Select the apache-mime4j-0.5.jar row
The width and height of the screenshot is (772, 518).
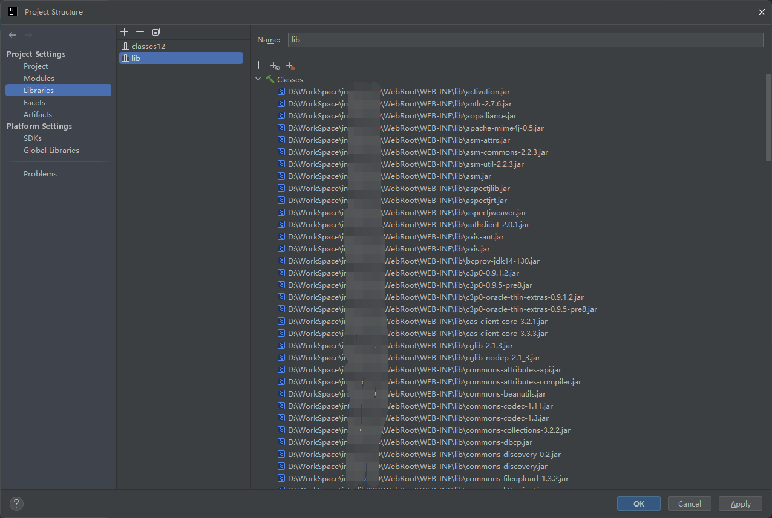pyautogui.click(x=411, y=128)
